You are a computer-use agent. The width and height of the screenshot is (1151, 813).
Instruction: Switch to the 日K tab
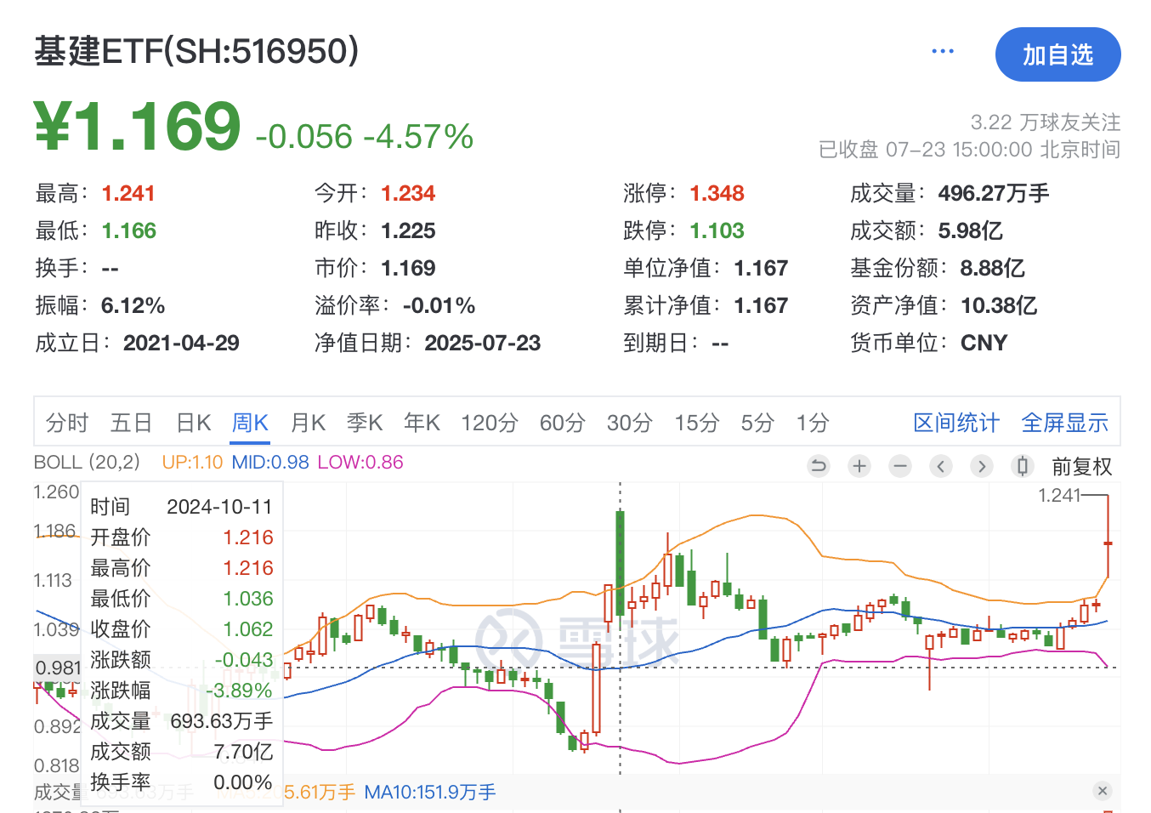(193, 423)
